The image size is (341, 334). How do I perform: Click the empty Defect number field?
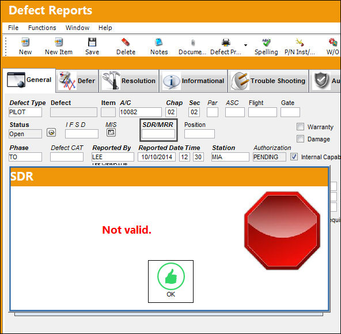tap(74, 112)
